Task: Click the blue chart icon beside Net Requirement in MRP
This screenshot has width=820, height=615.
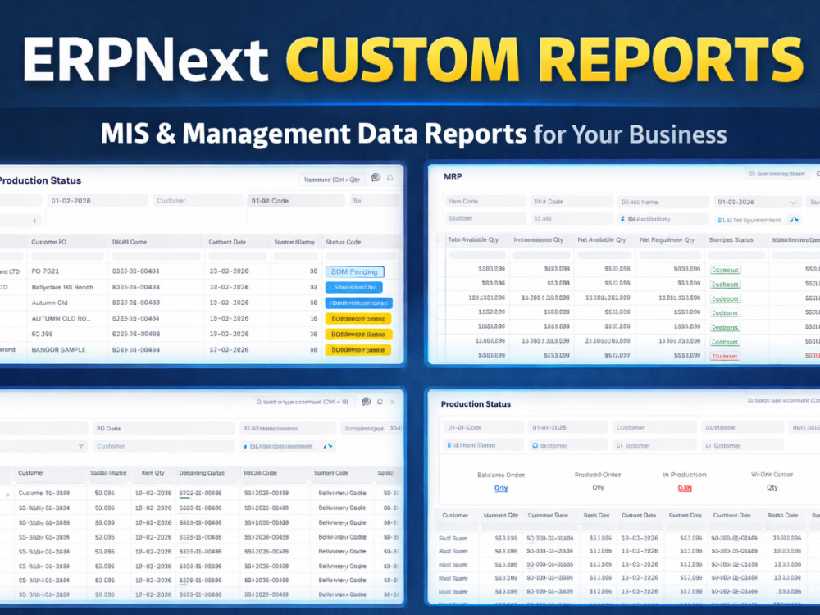Action: click(795, 220)
